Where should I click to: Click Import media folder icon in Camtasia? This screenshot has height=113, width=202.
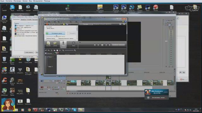click(64, 24)
